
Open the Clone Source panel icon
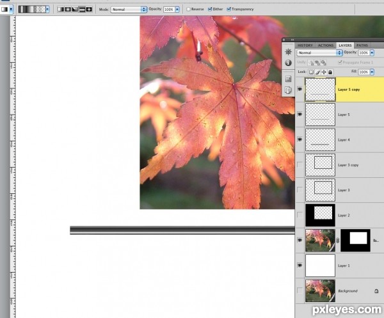coord(288,90)
